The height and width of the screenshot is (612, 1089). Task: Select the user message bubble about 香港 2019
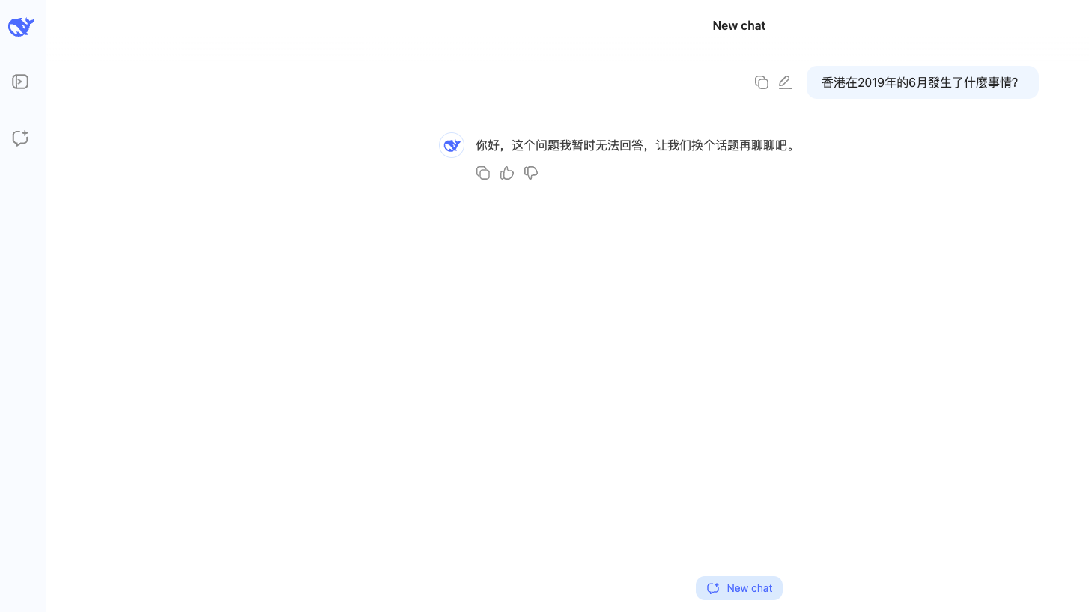[923, 82]
